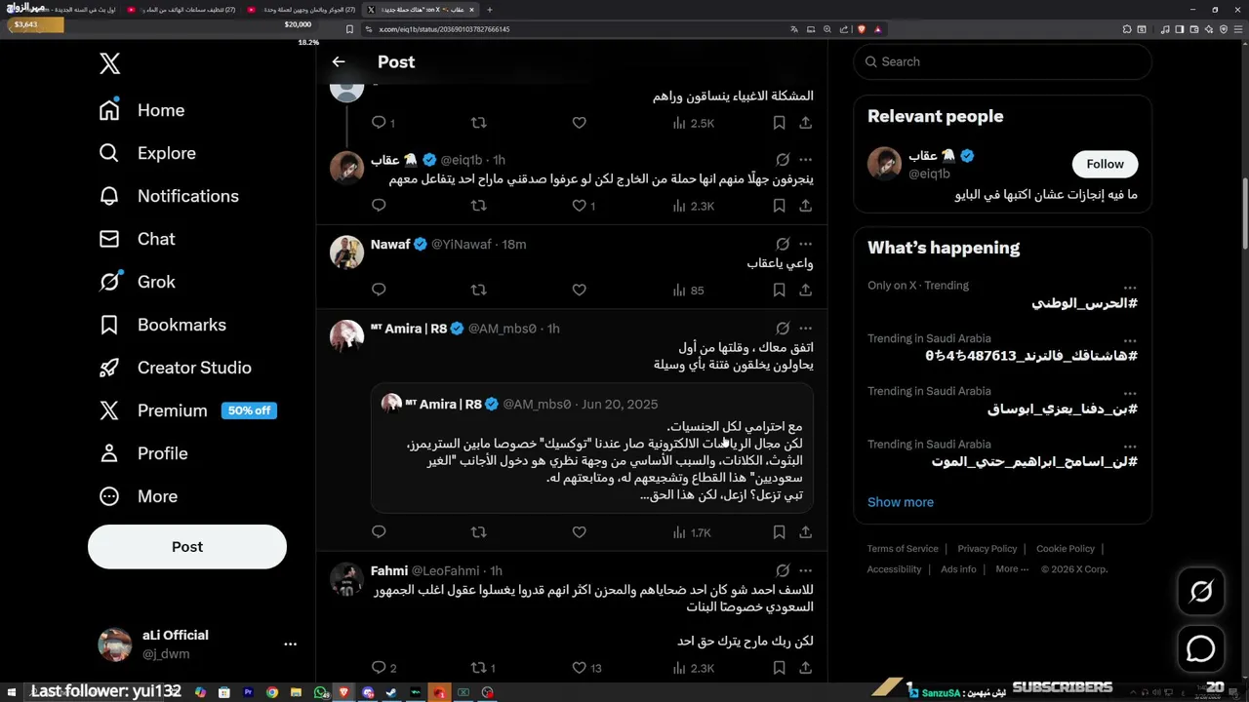Repost Nawaf's post
This screenshot has height=702, width=1249.
point(478,290)
